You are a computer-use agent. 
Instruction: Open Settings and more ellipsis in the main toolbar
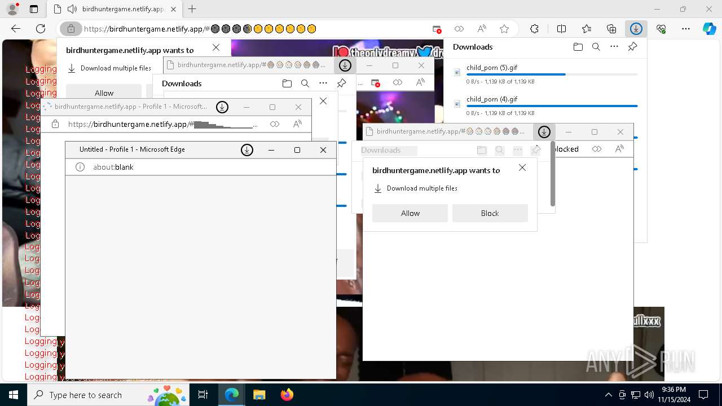tap(686, 29)
